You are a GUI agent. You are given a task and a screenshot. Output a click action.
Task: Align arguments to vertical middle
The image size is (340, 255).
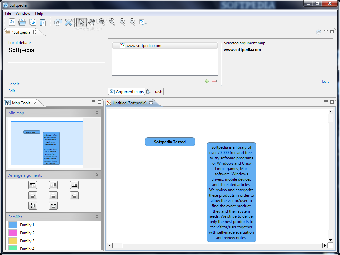coord(53,185)
